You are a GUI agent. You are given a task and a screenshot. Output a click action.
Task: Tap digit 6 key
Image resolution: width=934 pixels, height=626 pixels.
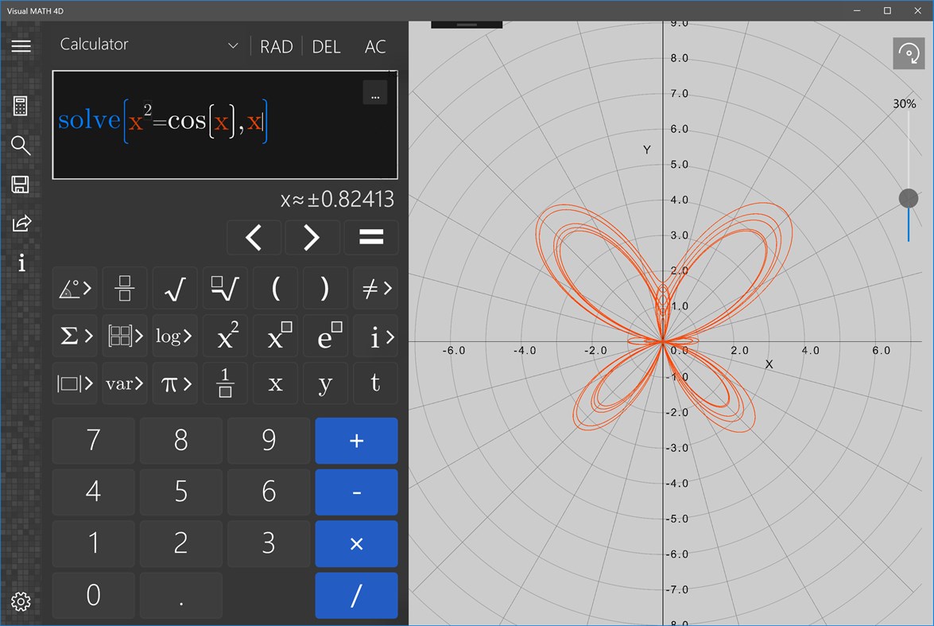[x=269, y=492]
